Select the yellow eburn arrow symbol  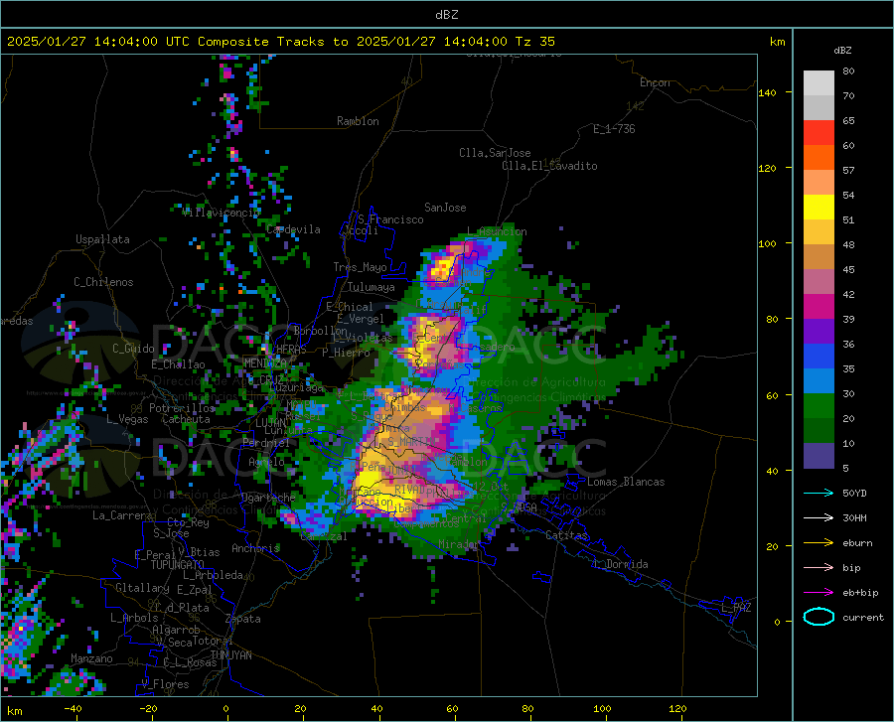(819, 542)
